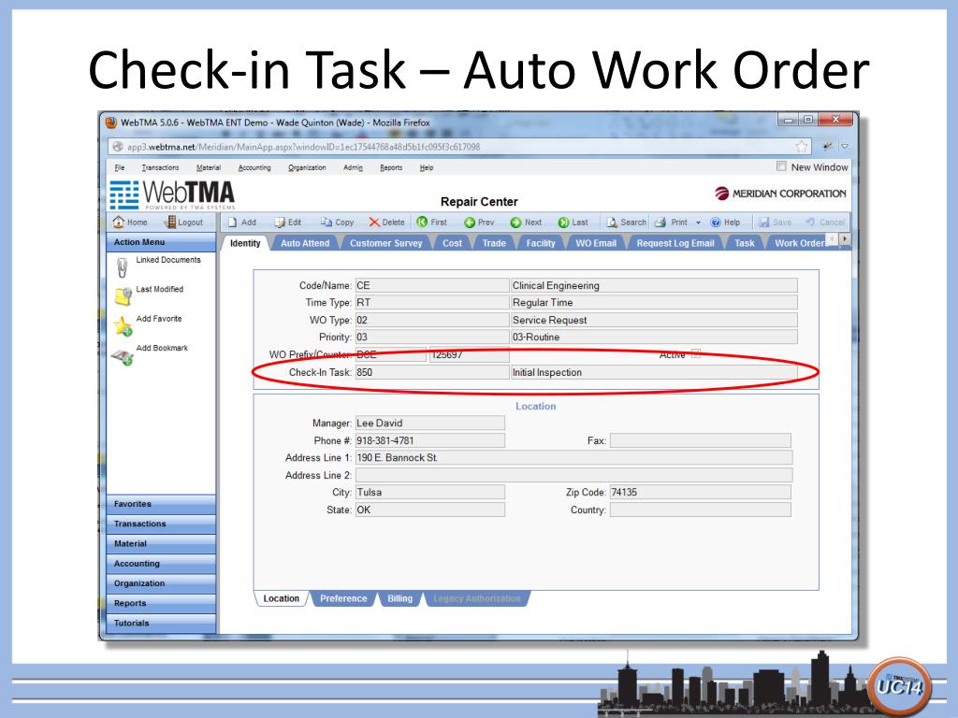Click Add Favorite star icon

point(123,325)
